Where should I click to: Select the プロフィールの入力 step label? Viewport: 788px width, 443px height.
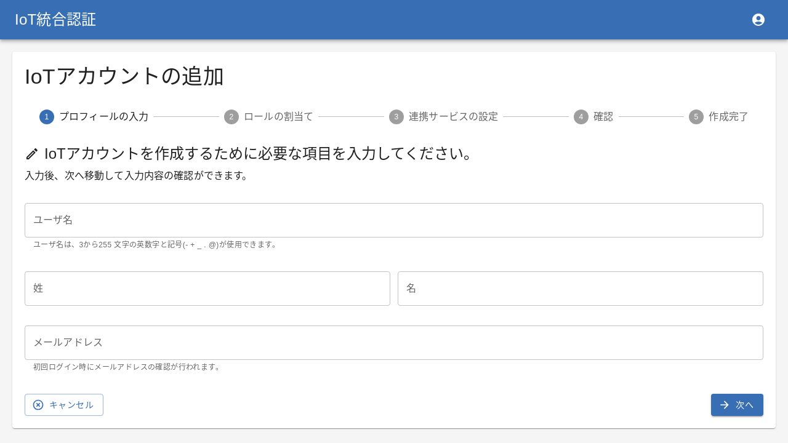click(x=103, y=117)
